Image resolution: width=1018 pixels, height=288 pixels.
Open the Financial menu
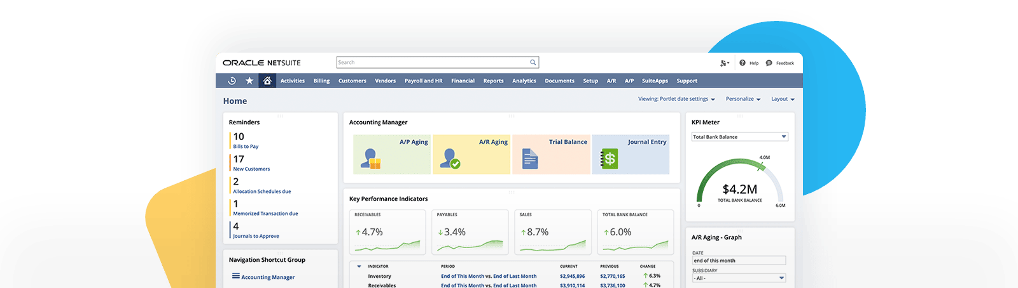pyautogui.click(x=463, y=81)
